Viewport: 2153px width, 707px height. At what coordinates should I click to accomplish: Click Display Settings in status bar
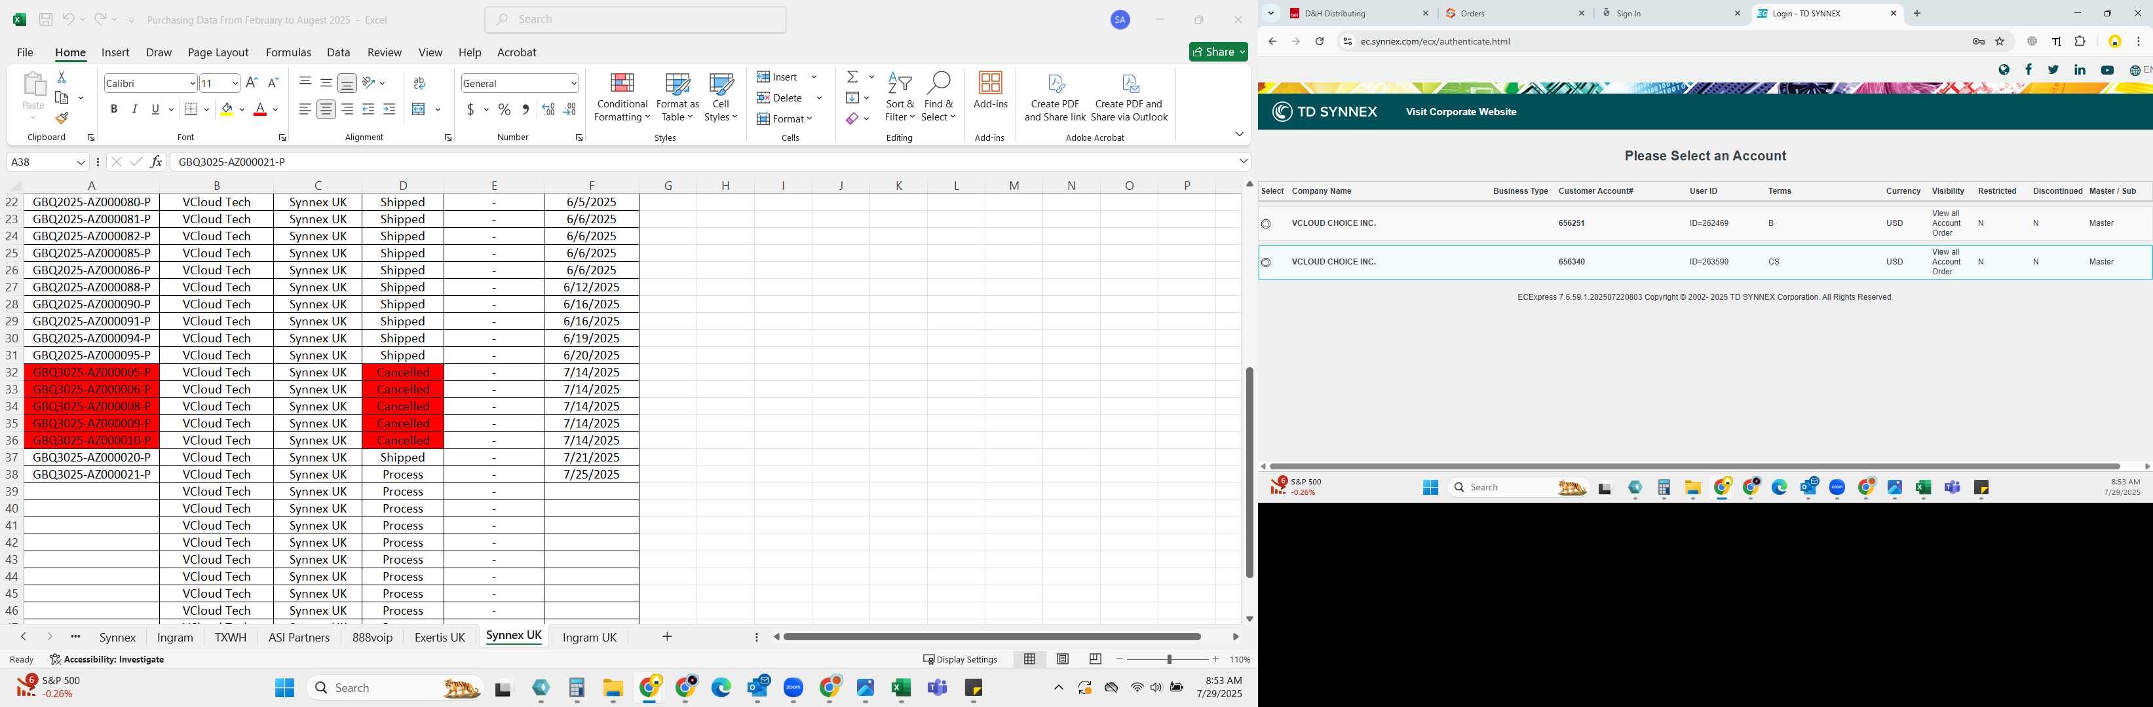(961, 659)
